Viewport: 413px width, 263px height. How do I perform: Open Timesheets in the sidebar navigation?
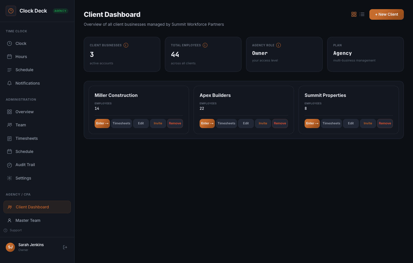pos(37,138)
